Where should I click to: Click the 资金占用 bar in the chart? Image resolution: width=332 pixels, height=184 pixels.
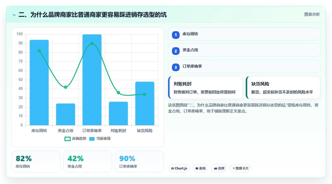coord(66,115)
